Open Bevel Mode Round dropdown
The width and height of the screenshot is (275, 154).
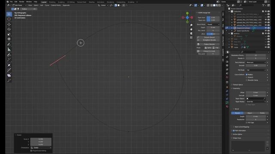[x=213, y=24]
